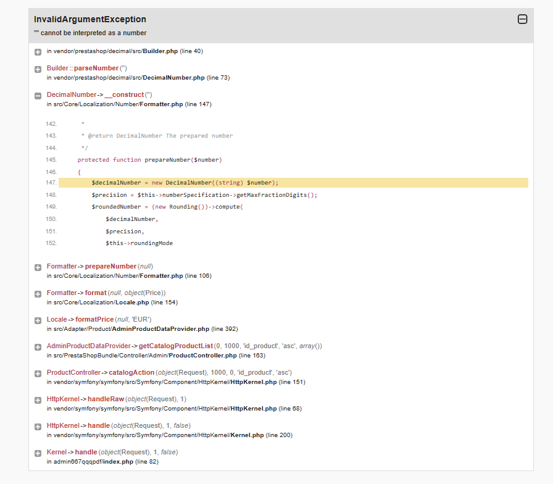The image size is (553, 484).
Task: Click the DecimalNumber.php (line 73) file path
Action: coord(138,78)
